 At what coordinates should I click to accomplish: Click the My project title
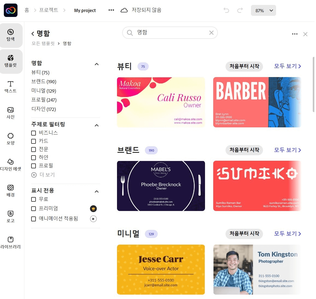pyautogui.click(x=85, y=10)
